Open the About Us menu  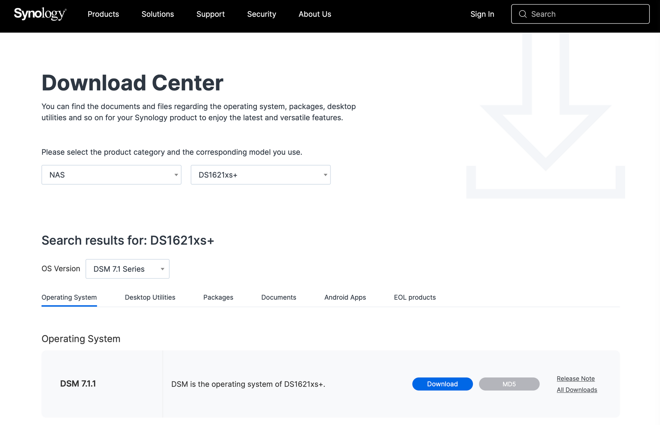tap(315, 14)
